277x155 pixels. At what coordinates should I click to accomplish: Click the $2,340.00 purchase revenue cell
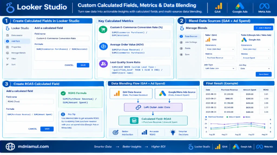click(x=229, y=108)
